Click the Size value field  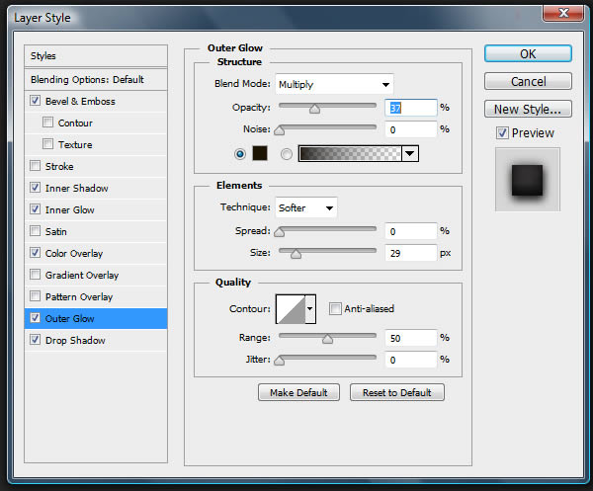point(411,253)
